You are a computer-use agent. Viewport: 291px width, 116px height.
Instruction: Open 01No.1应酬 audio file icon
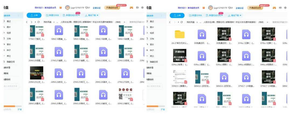point(246,34)
